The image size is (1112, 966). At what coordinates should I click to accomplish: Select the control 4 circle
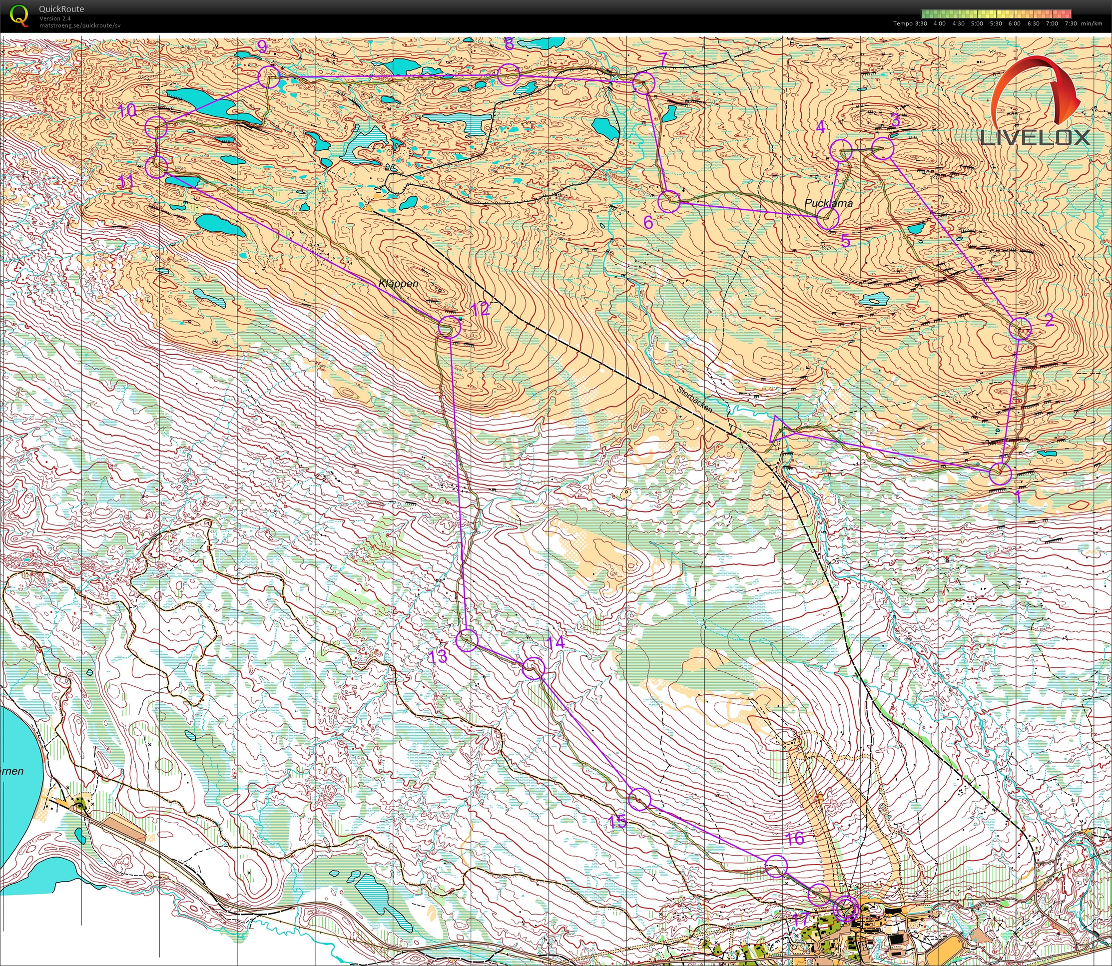coord(841,150)
